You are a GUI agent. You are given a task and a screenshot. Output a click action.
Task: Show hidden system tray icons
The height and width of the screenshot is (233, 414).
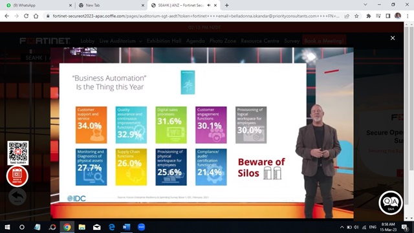[342, 227]
